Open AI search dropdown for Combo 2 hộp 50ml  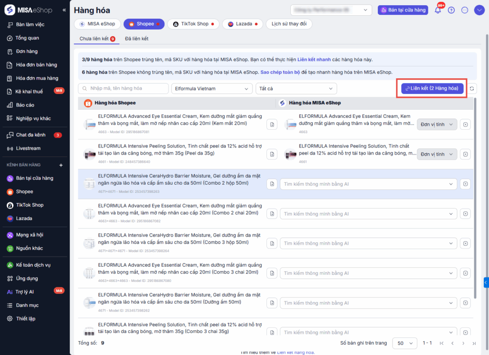[x=368, y=184]
